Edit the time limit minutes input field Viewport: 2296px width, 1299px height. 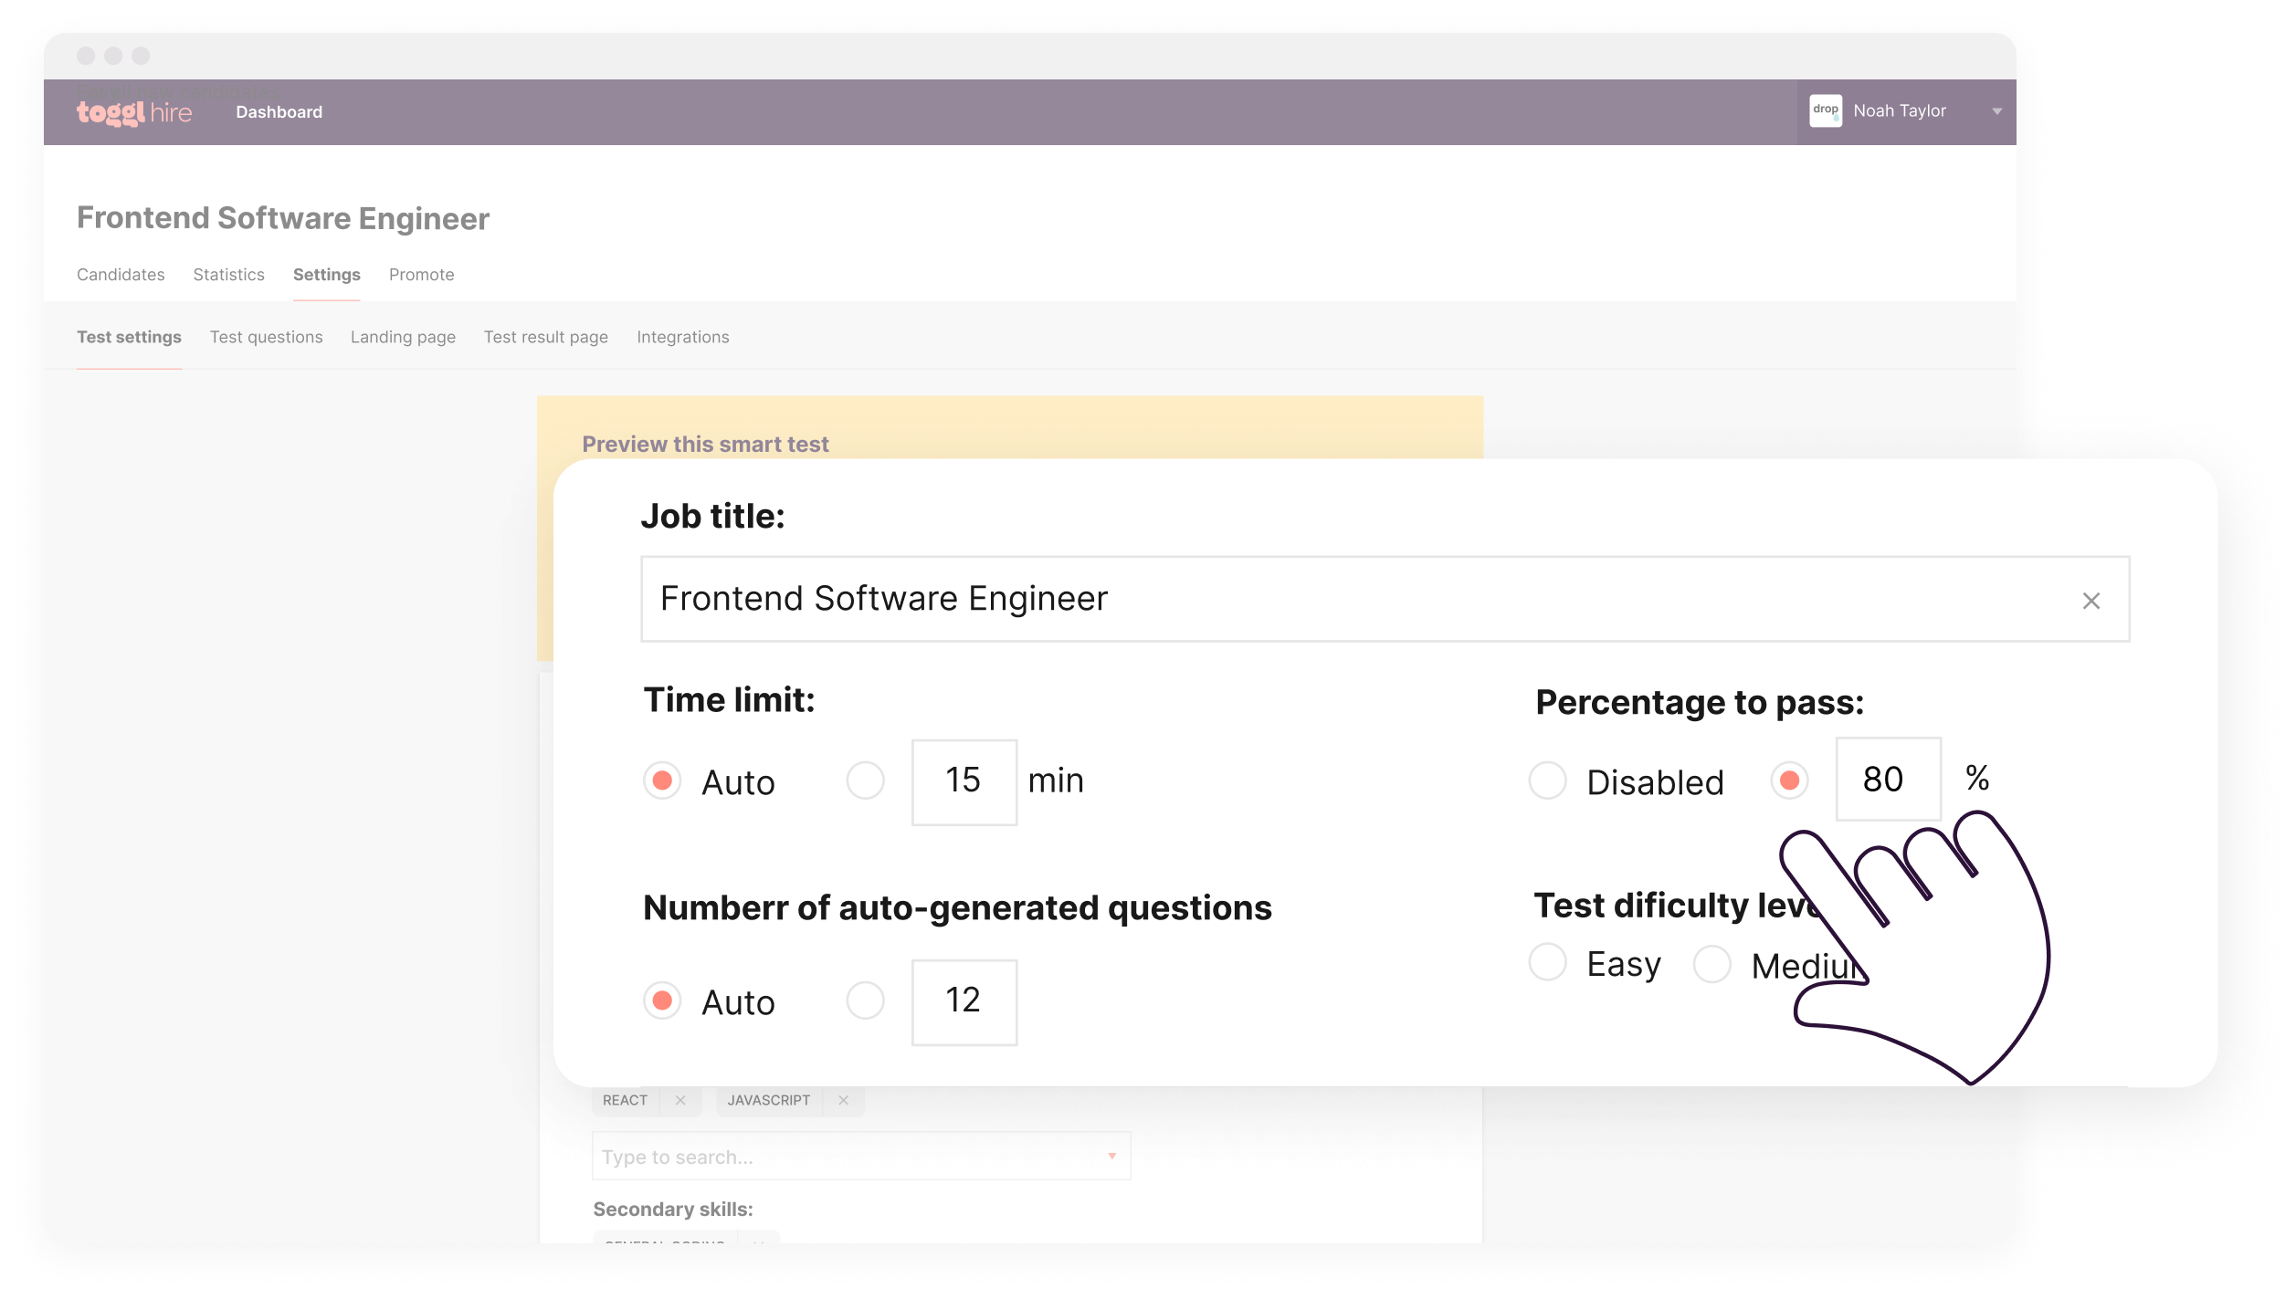click(x=962, y=779)
